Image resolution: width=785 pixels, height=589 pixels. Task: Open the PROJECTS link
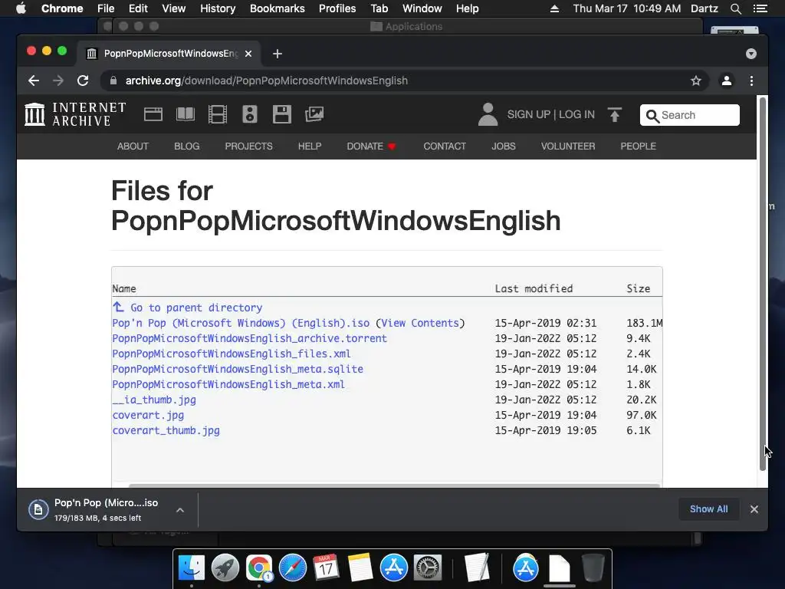(x=249, y=146)
